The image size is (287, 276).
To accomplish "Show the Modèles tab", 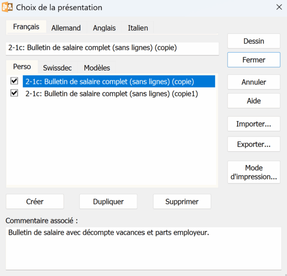I will 97,68.
